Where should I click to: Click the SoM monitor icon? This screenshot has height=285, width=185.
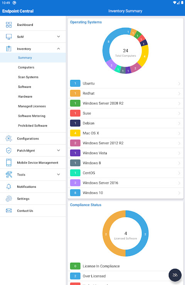(x=9, y=37)
